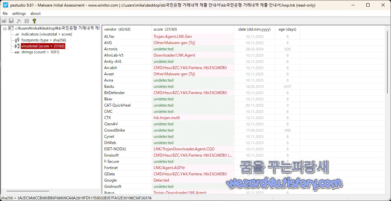The height and width of the screenshot is (201, 391).
Task: Select the Google vendor cell
Action: (x=127, y=180)
